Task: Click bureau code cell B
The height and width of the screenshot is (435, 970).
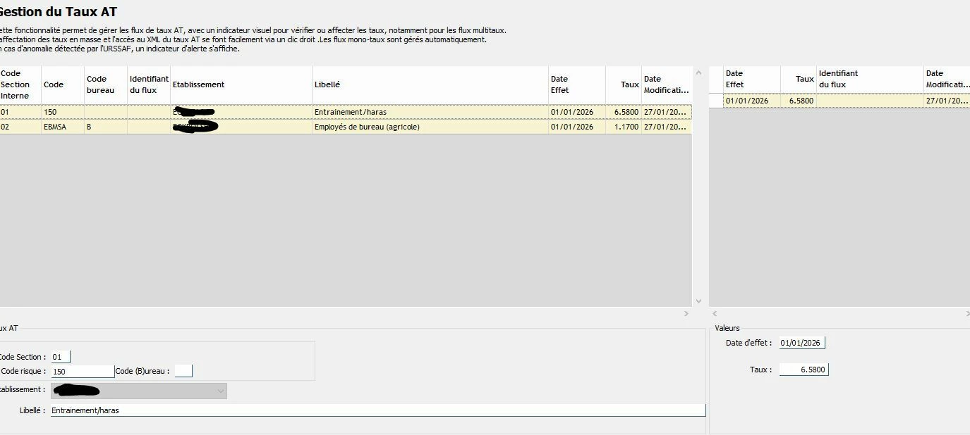Action: click(106, 127)
